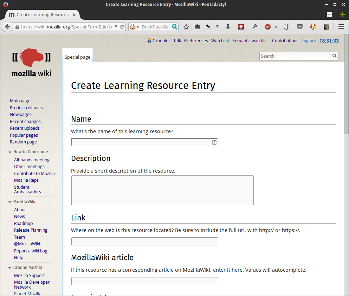Open the Product releases sidebar link
The image size is (349, 296).
(x=26, y=108)
